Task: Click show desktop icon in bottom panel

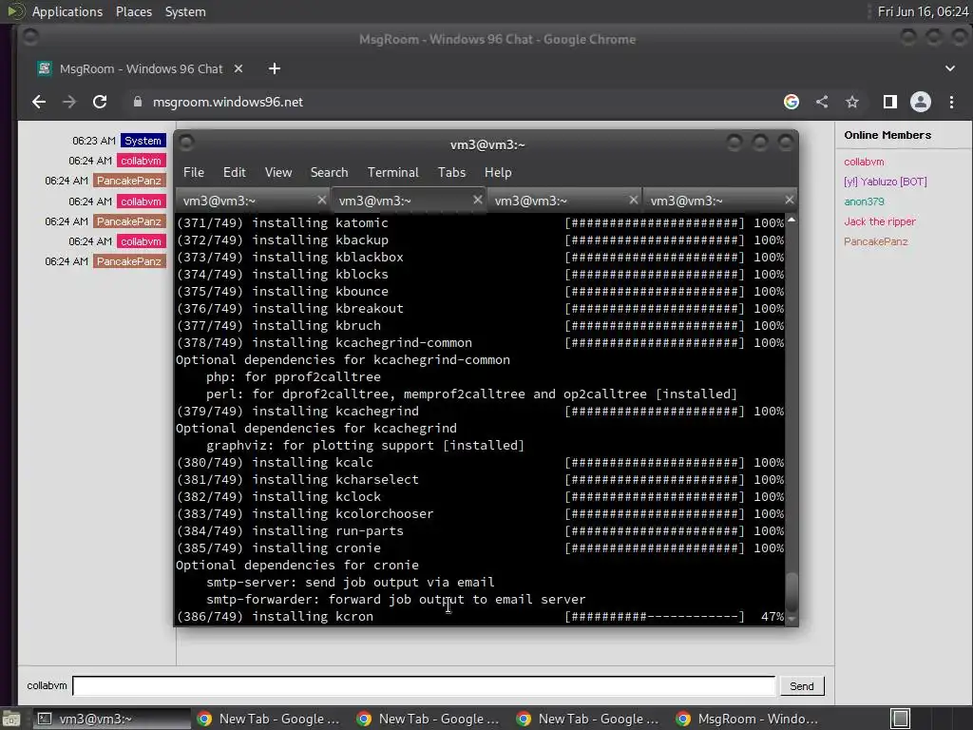Action: click(10, 720)
